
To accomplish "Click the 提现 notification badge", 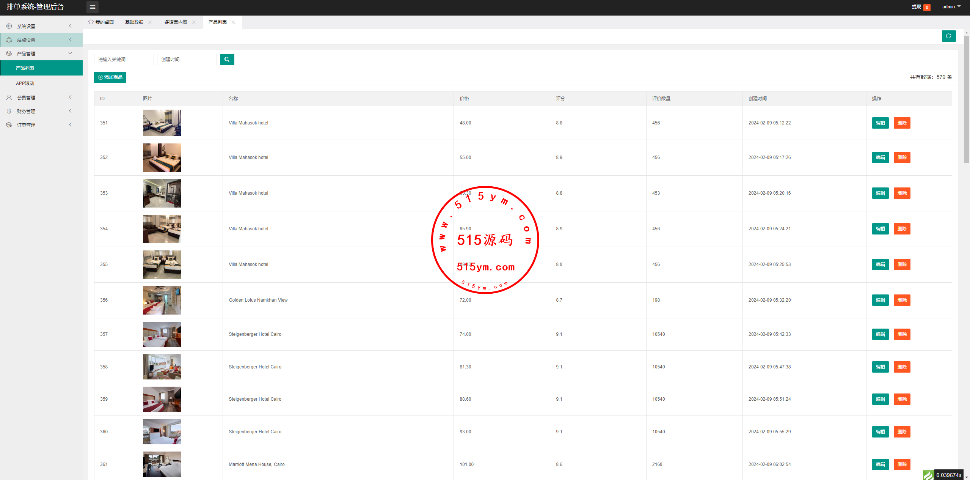I will coord(926,7).
